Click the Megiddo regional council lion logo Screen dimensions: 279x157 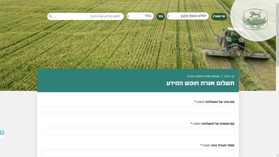[255, 19]
